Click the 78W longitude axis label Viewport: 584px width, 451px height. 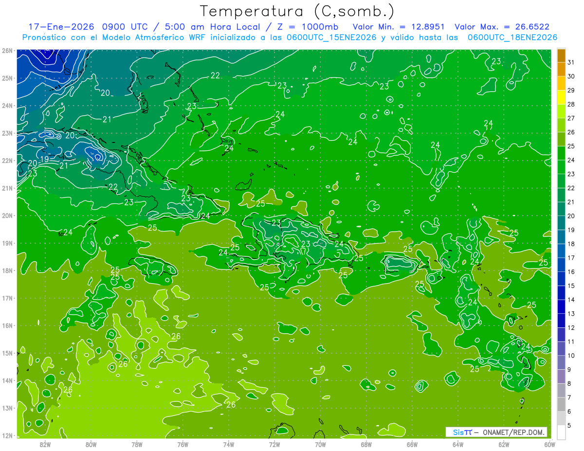[137, 444]
